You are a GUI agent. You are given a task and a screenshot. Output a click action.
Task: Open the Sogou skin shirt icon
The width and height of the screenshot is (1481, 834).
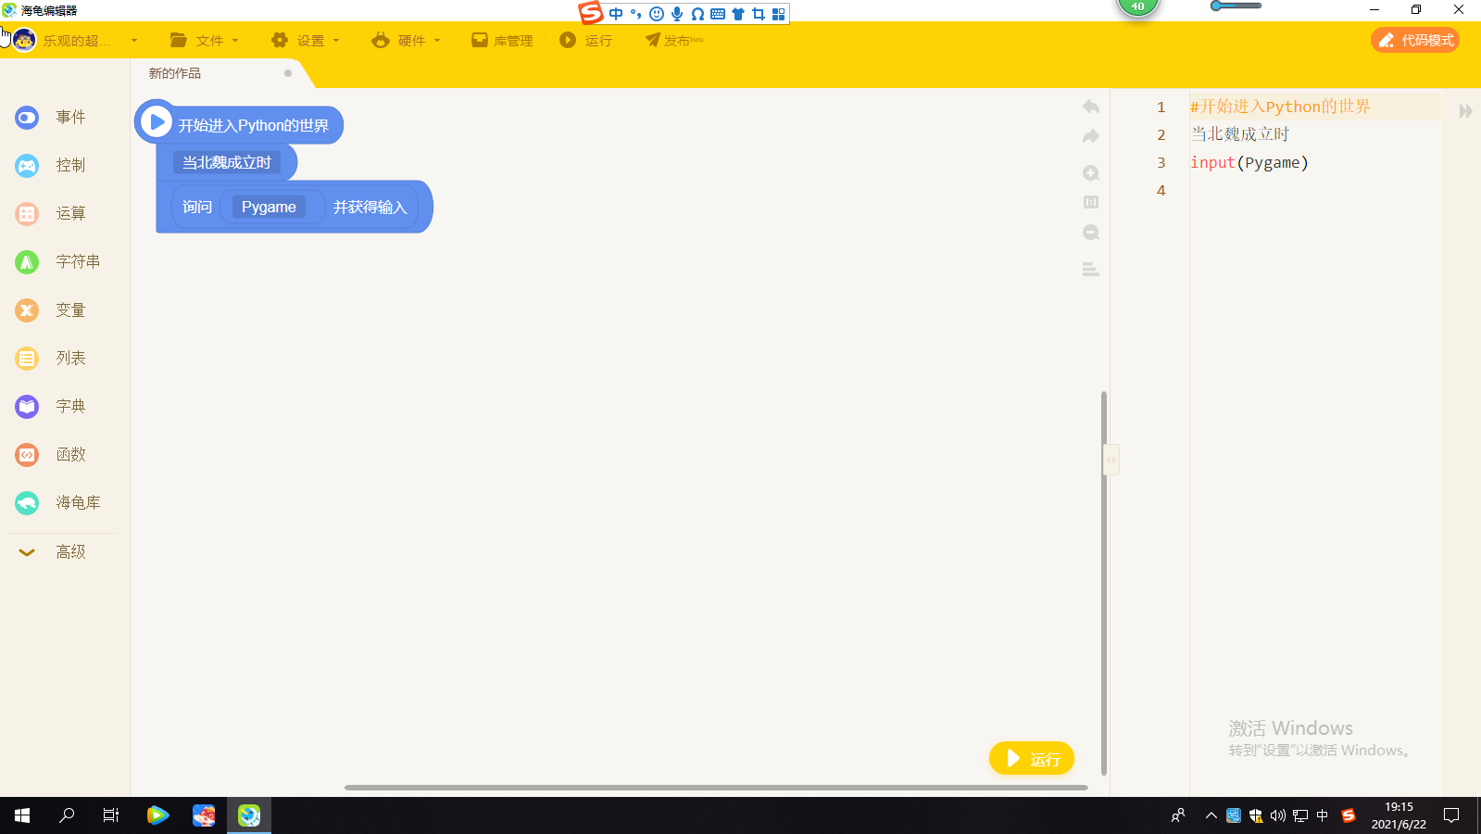pos(738,13)
